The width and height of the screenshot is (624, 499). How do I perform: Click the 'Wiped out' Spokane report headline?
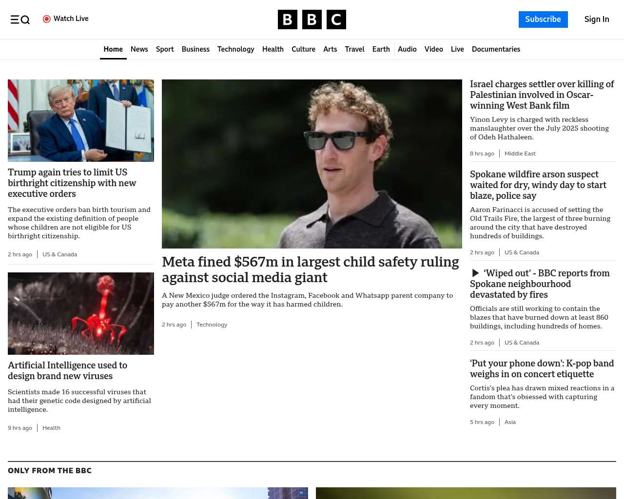pyautogui.click(x=540, y=284)
